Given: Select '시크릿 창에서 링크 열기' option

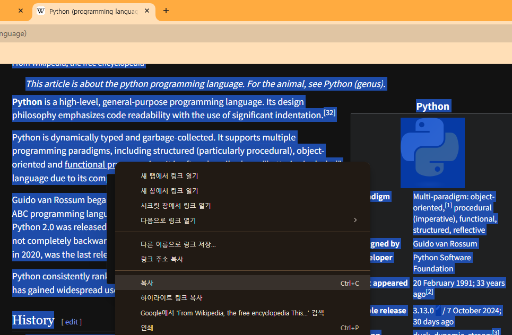Looking at the screenshot, I should (x=242, y=206).
